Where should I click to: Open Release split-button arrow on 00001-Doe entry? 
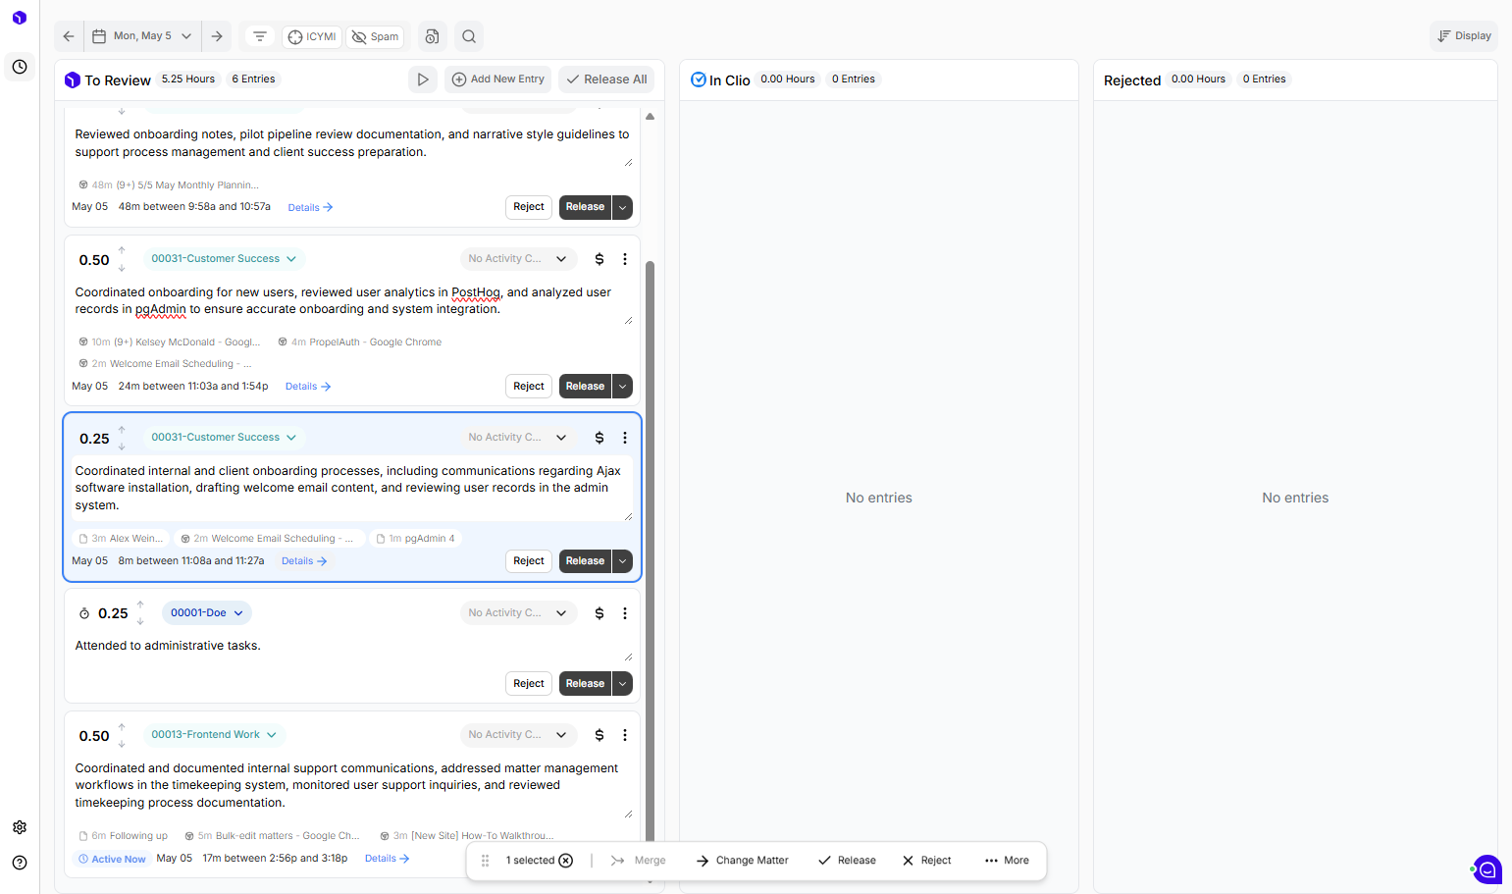(622, 684)
